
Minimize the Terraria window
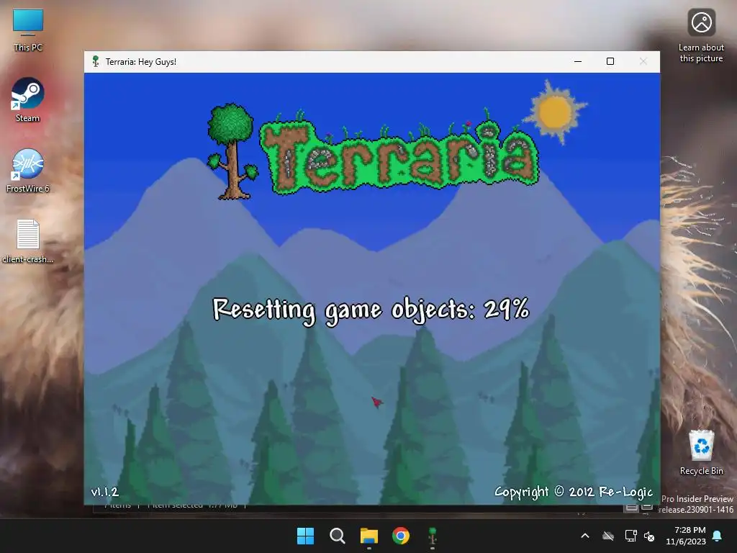[x=578, y=61]
